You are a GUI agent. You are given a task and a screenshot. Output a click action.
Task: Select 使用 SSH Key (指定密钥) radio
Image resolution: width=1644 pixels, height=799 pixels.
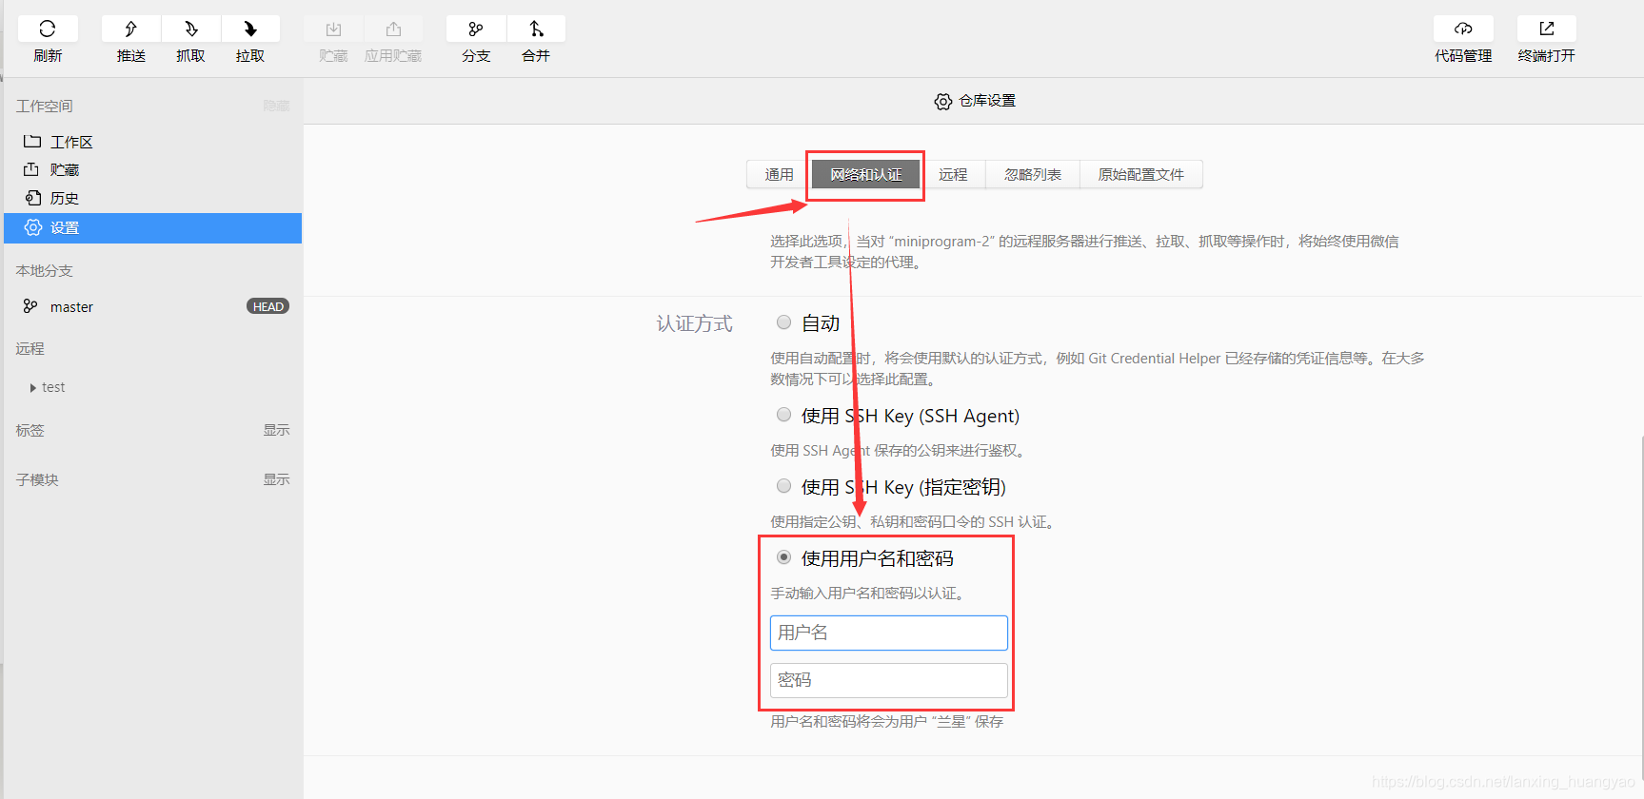pyautogui.click(x=783, y=486)
